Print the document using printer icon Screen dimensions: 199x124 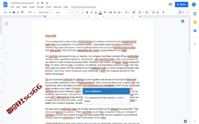tap(14, 12)
